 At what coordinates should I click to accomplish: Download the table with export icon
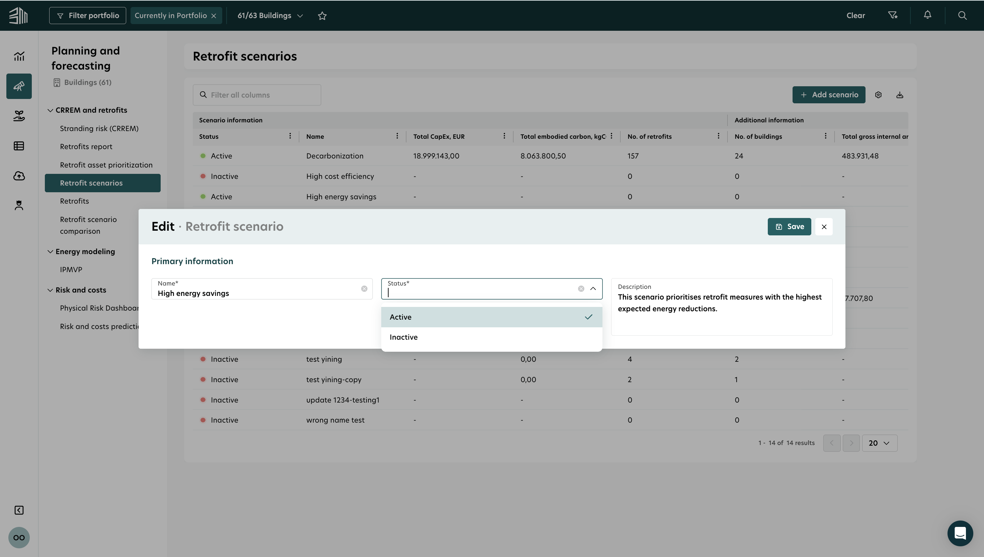click(x=900, y=95)
